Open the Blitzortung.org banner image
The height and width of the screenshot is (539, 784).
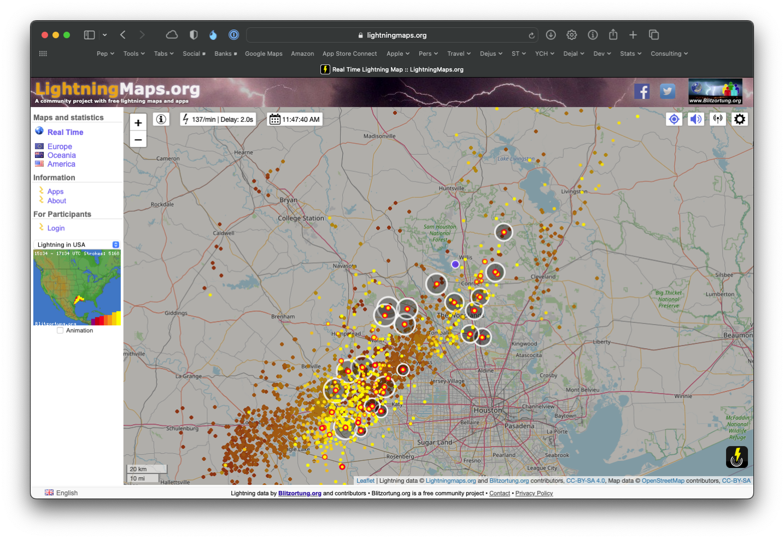pyautogui.click(x=715, y=91)
